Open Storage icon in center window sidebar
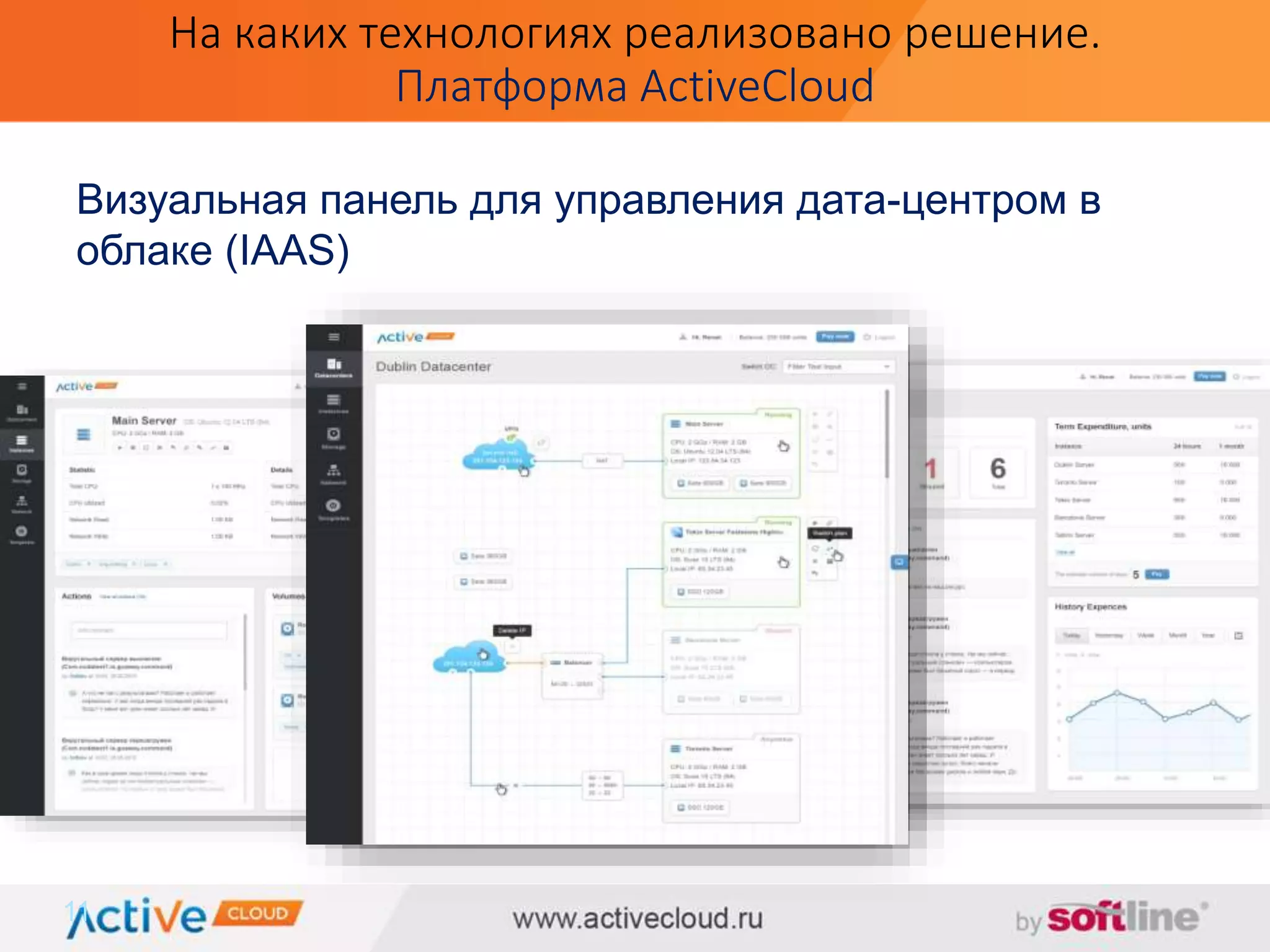1270x952 pixels. tap(334, 438)
